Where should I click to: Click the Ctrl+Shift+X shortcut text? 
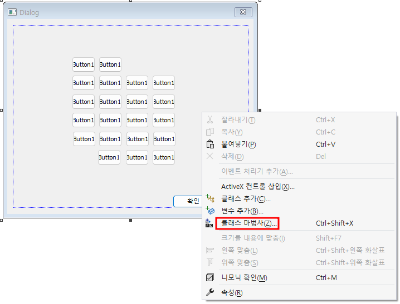tap(334, 223)
